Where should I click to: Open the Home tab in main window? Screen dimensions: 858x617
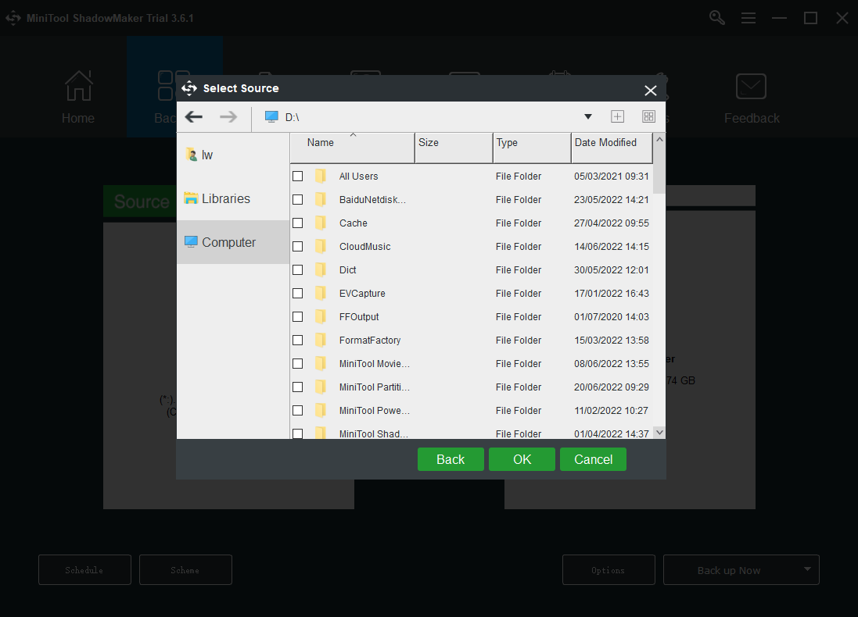tap(77, 97)
